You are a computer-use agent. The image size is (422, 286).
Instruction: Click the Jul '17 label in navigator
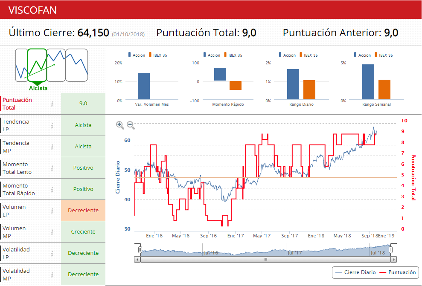pyautogui.click(x=294, y=253)
